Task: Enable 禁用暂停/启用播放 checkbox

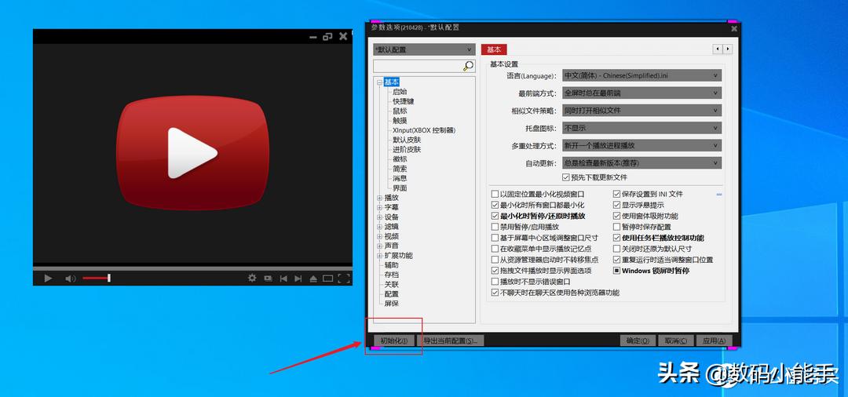Action: (x=495, y=227)
